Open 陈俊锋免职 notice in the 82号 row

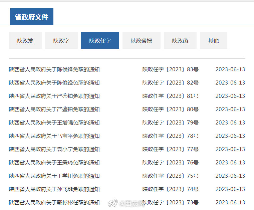pos(54,83)
